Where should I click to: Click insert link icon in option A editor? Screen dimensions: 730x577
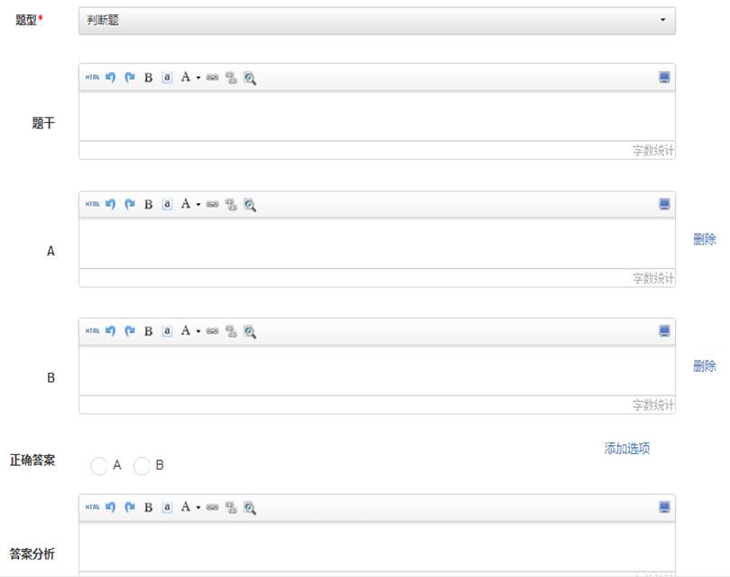pos(212,205)
